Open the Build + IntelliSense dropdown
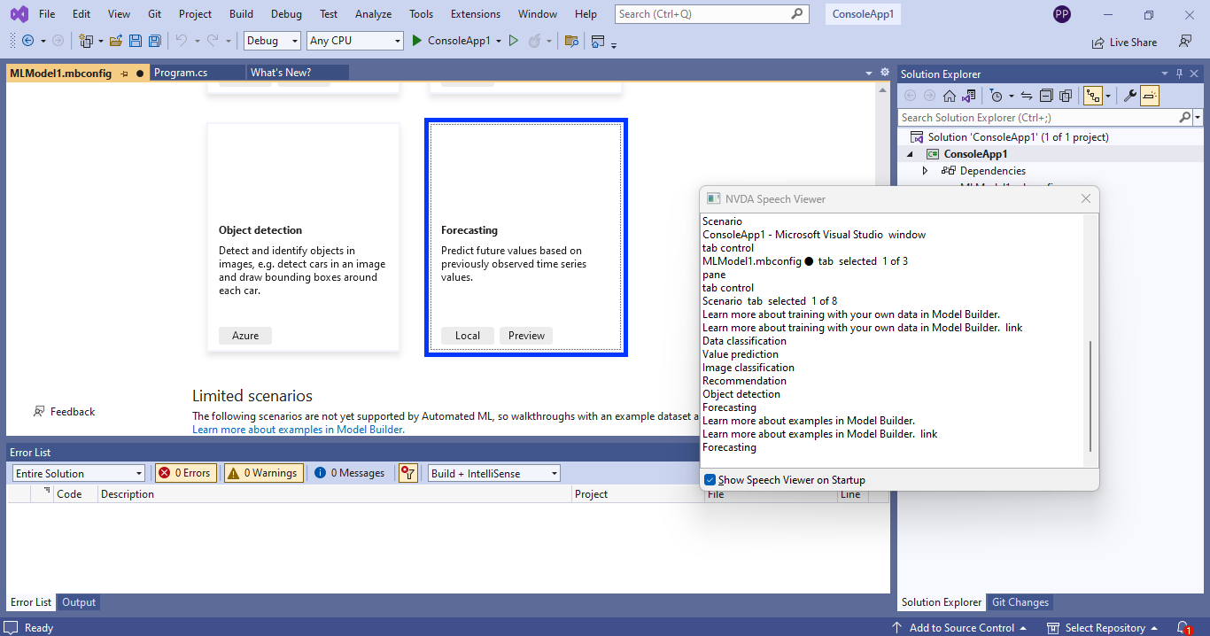 tap(493, 472)
